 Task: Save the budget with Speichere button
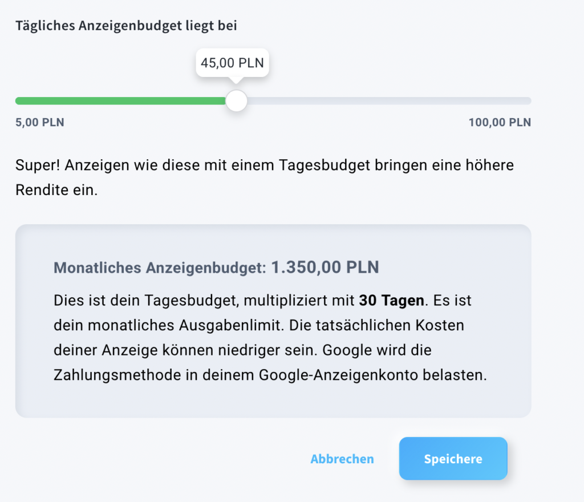click(x=453, y=459)
